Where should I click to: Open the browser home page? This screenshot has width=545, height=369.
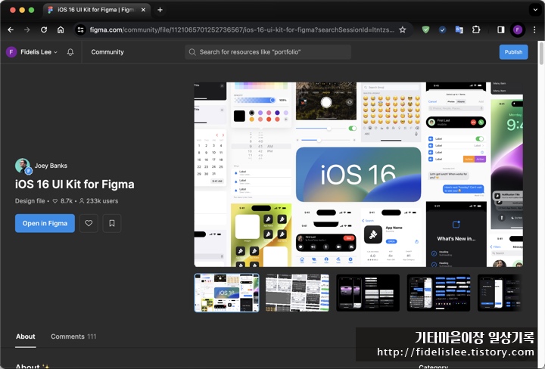click(61, 29)
